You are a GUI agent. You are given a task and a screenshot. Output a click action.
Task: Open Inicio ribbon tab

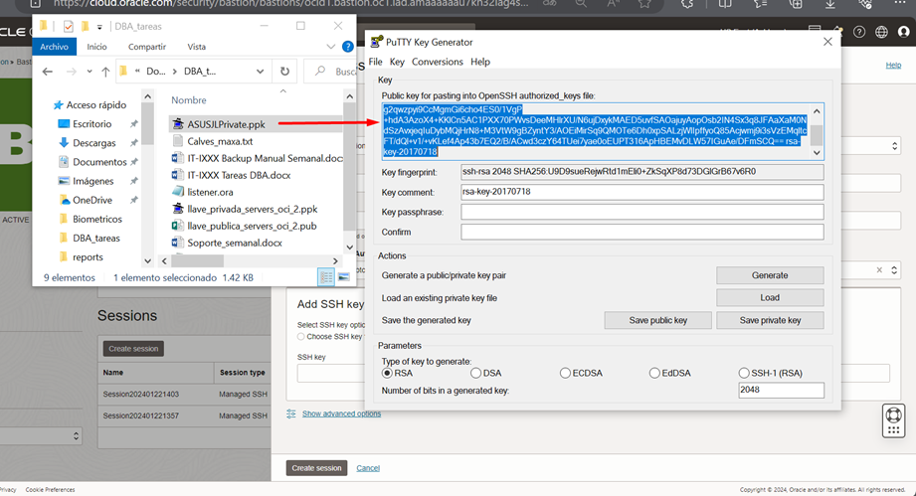pos(97,47)
